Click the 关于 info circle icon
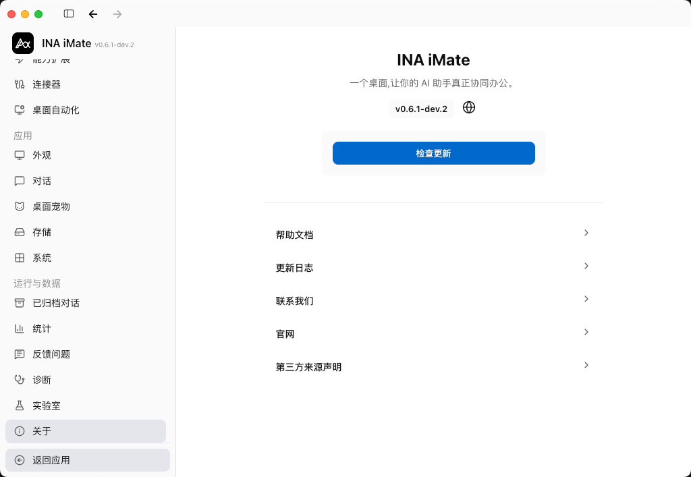691x477 pixels. (20, 430)
